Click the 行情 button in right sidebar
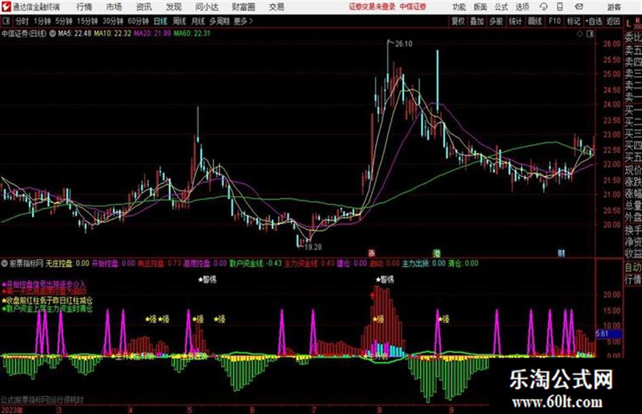The height and width of the screenshot is (414, 642). tap(633, 279)
